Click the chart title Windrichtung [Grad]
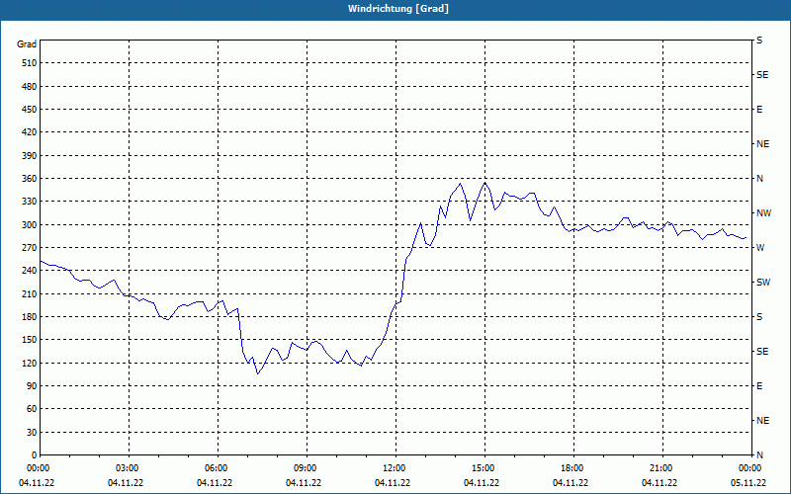The image size is (791, 494). 398,9
